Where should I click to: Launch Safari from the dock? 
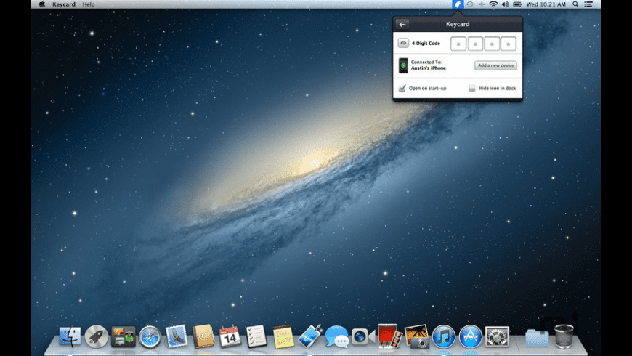[150, 336]
